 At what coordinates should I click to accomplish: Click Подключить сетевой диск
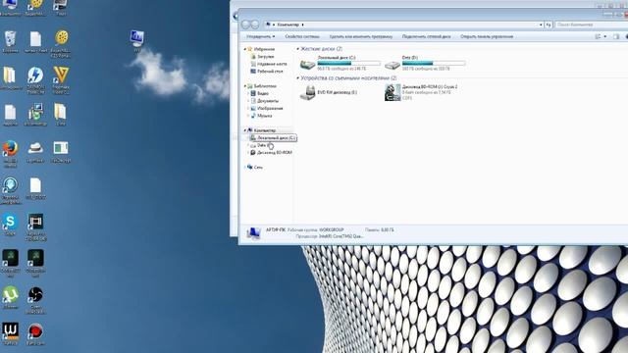426,36
